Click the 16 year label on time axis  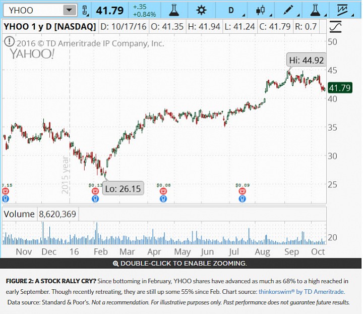pyautogui.click(x=74, y=252)
